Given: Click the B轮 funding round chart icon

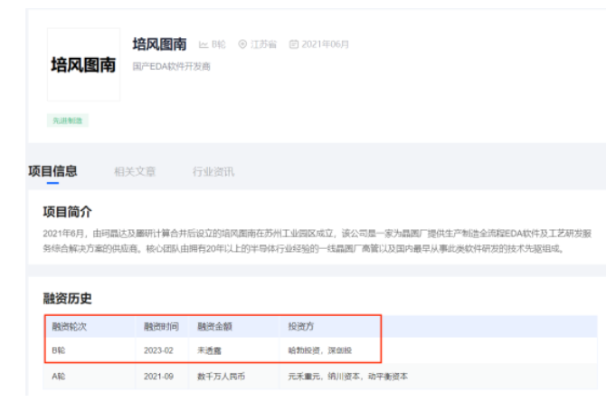Looking at the screenshot, I should pos(204,44).
